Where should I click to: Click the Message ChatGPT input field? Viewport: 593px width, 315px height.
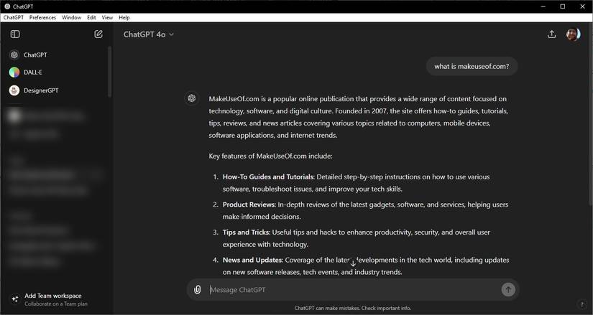[x=352, y=290]
